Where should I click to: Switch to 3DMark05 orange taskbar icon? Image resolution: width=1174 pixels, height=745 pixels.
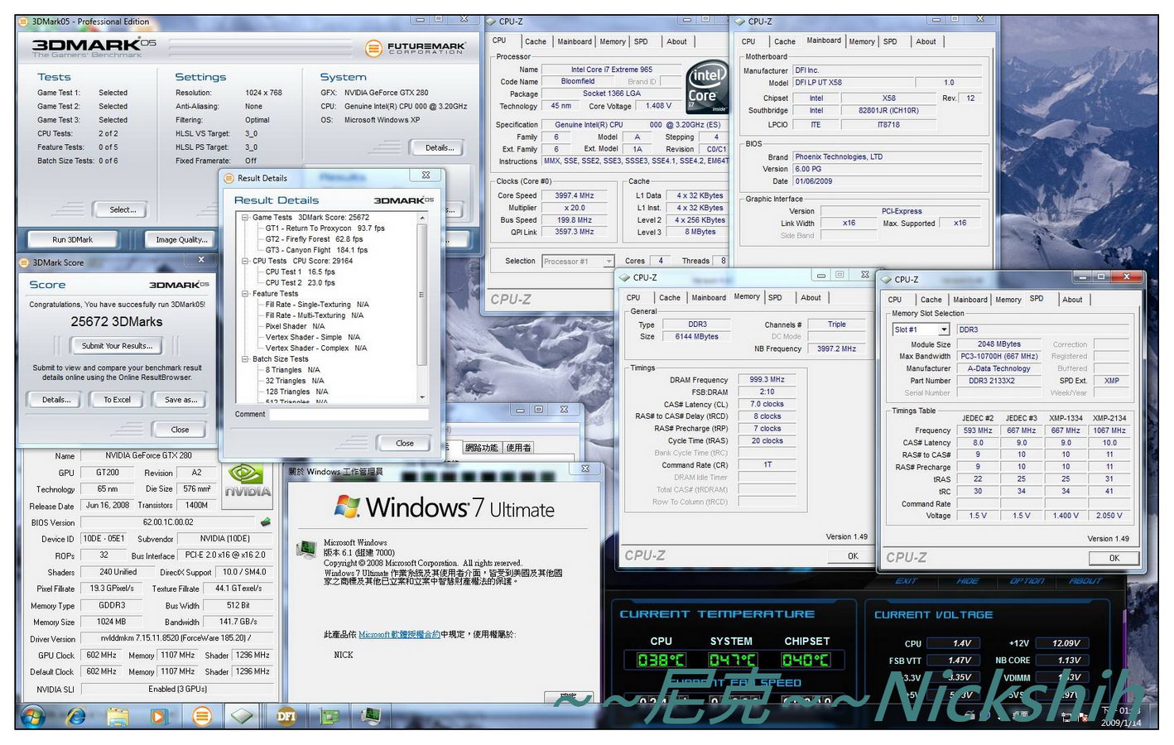201,715
